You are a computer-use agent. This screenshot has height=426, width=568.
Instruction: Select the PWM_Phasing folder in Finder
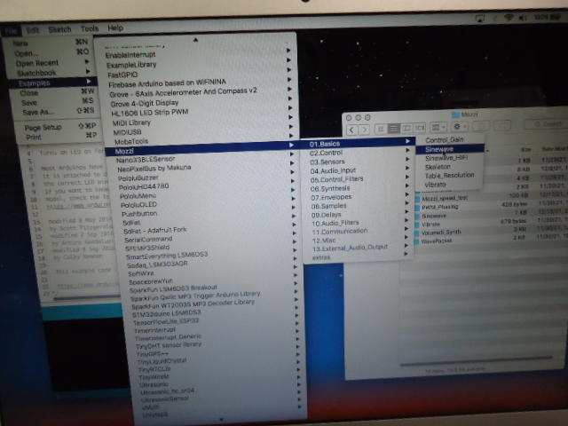click(x=439, y=207)
